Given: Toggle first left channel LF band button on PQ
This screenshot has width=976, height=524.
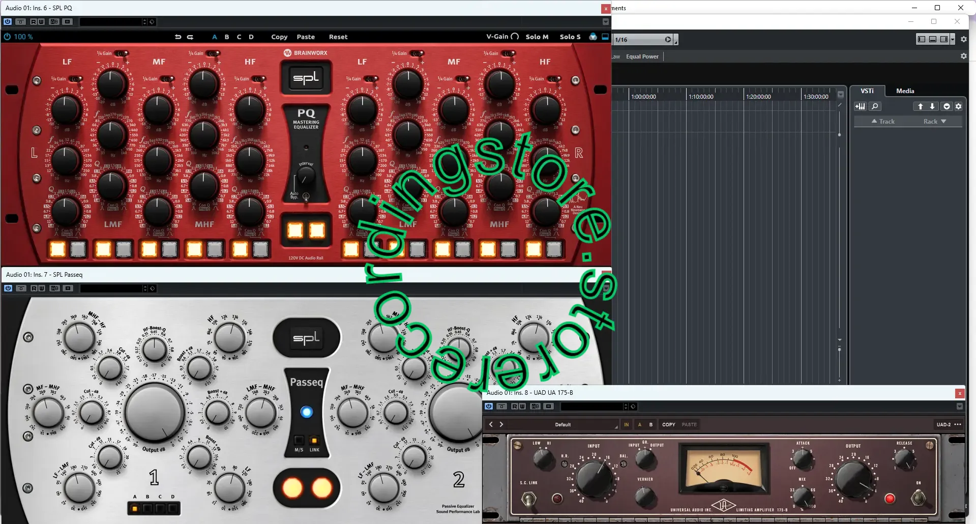Looking at the screenshot, I should [57, 249].
